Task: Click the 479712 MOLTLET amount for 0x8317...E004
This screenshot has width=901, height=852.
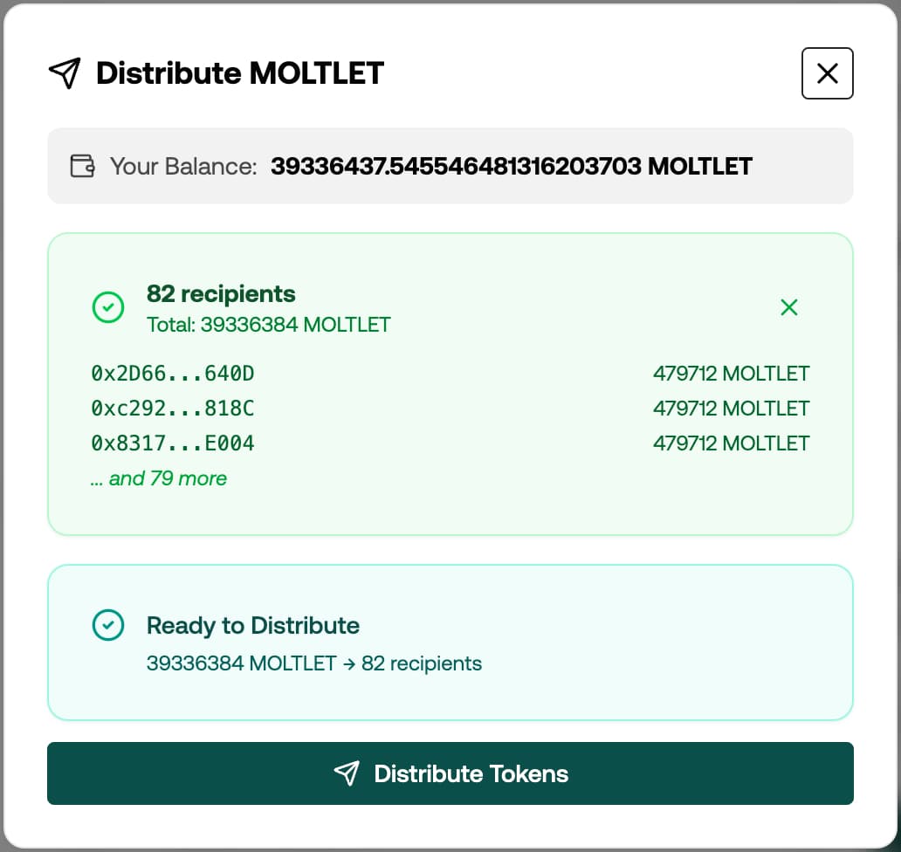Action: click(731, 443)
